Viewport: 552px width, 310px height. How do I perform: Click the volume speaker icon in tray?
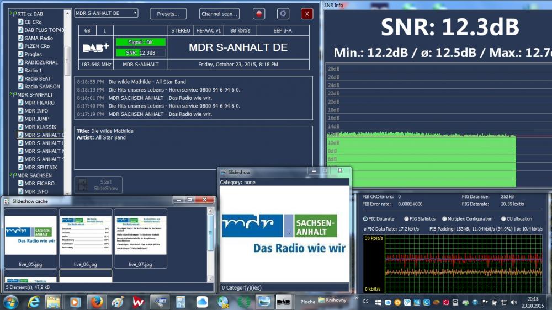[x=514, y=302]
